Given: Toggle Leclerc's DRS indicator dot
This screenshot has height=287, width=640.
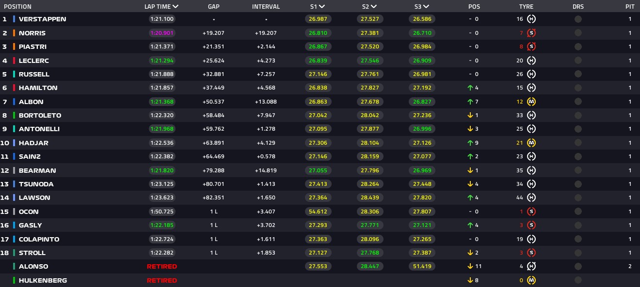Looking at the screenshot, I should (578, 60).
